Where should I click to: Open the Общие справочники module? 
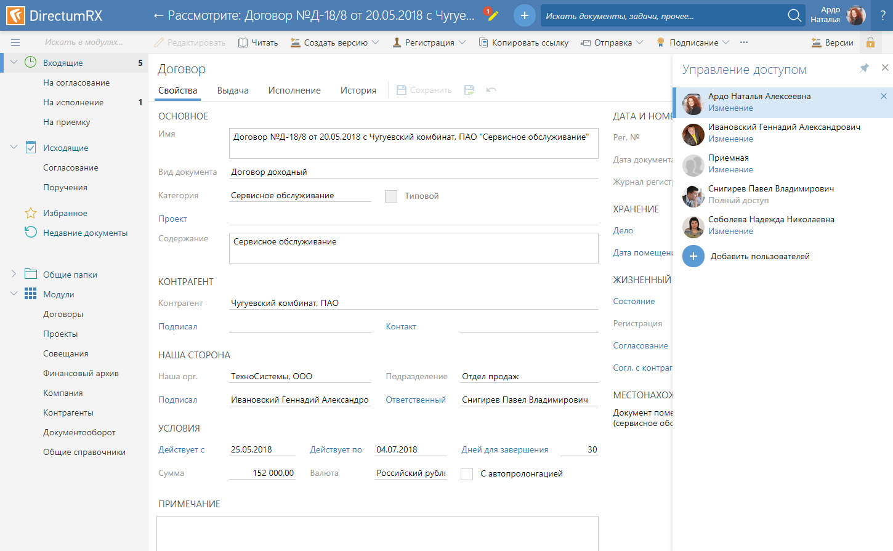[x=84, y=452]
